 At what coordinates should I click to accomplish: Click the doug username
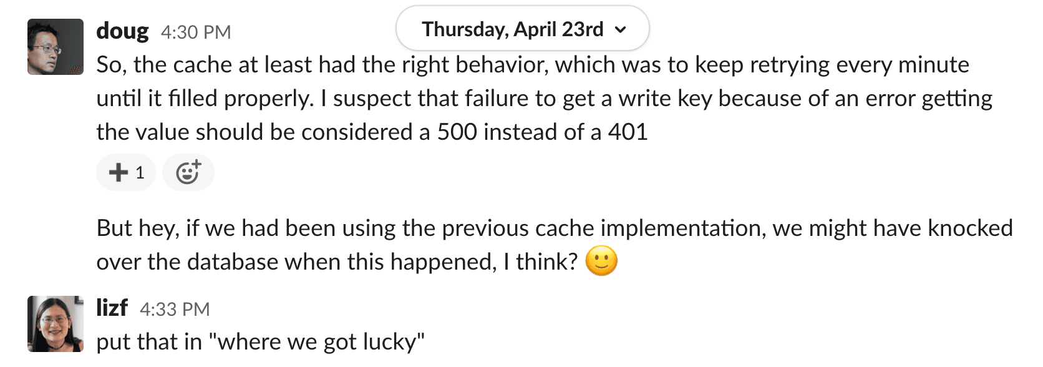coord(122,31)
